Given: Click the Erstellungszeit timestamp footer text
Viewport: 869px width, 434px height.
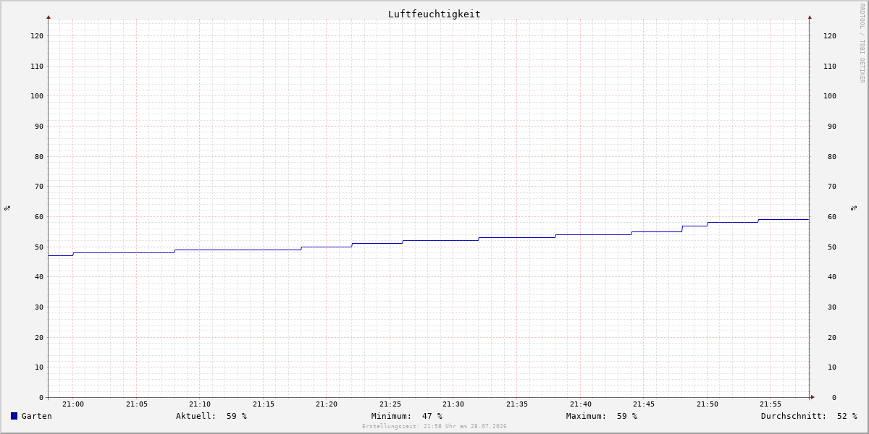Looking at the screenshot, I should coord(434,427).
